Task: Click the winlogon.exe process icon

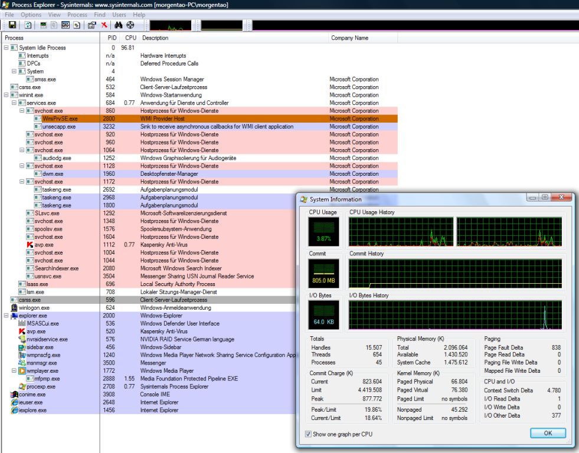Action: [14, 308]
